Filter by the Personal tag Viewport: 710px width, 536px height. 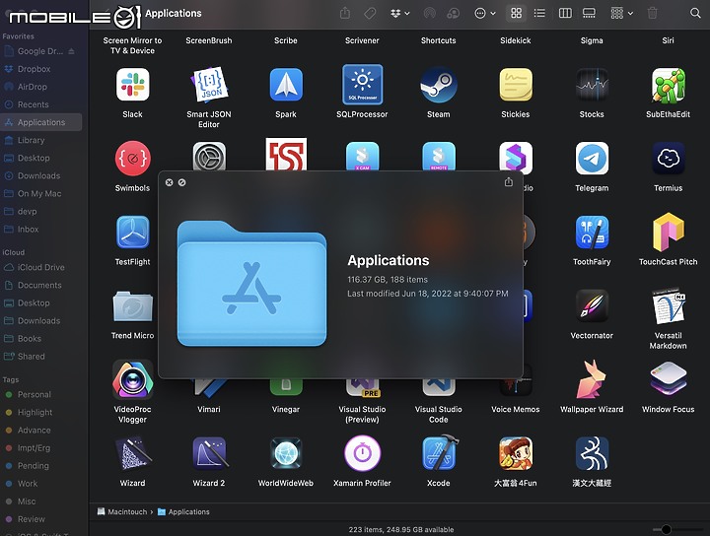(x=41, y=394)
